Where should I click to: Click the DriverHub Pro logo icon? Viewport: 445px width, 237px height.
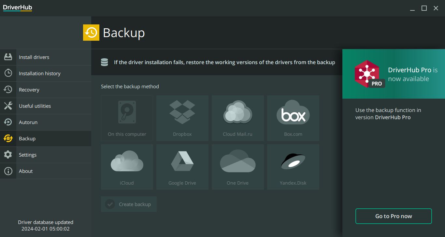[x=369, y=74]
